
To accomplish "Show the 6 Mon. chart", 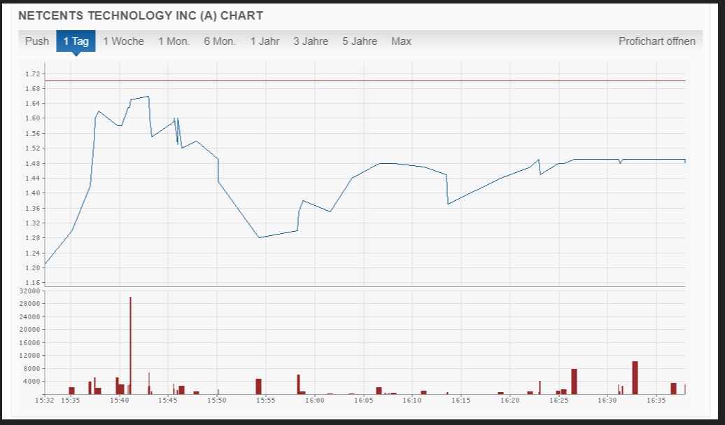I will click(220, 41).
